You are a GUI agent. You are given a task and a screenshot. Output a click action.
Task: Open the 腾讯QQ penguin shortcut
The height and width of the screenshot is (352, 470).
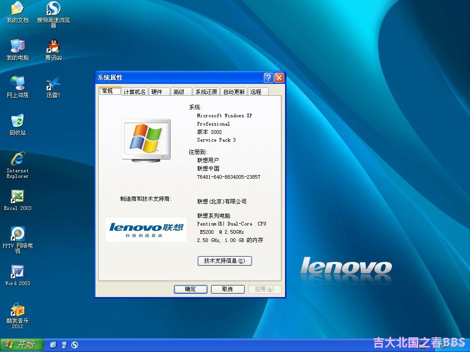[53, 49]
